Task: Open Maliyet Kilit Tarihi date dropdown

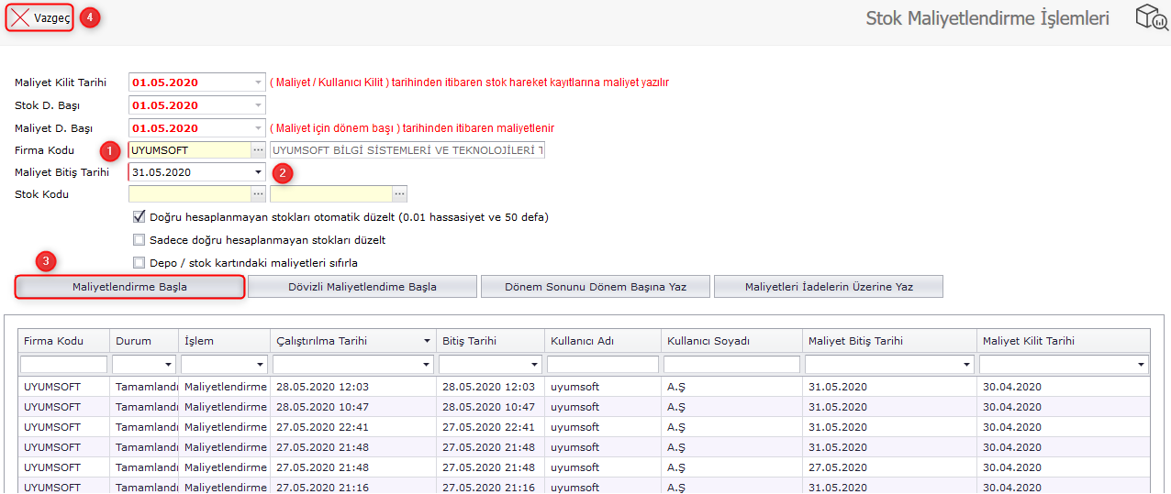Action: (258, 82)
